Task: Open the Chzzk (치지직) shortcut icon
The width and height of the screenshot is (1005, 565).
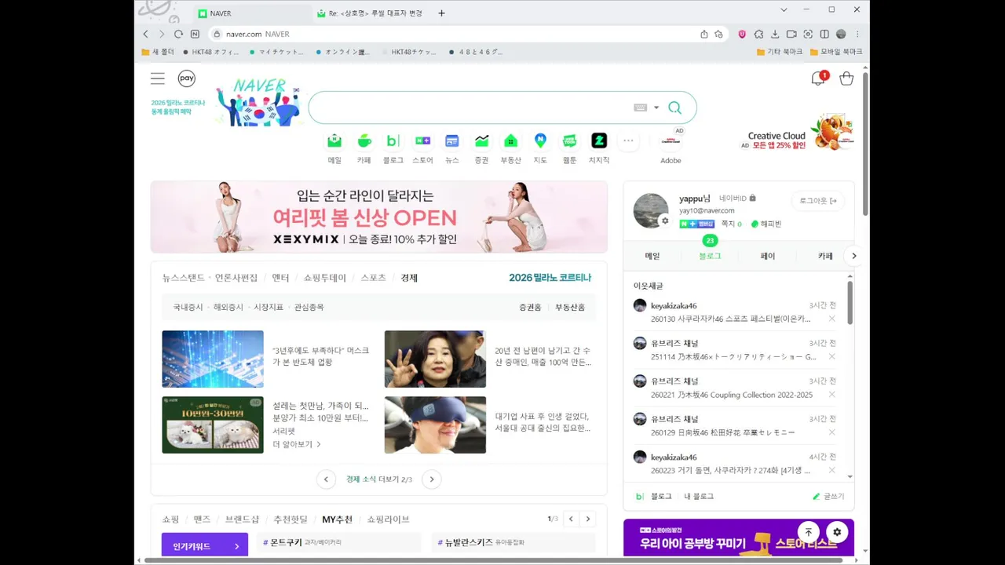Action: [x=599, y=140]
